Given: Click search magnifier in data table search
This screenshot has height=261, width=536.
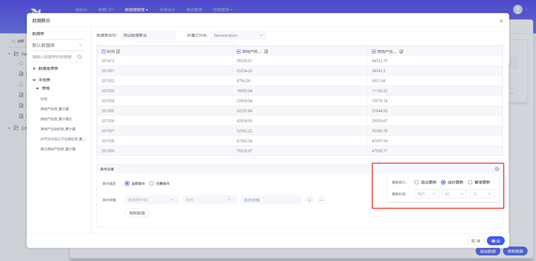Looking at the screenshot, I should (x=80, y=57).
